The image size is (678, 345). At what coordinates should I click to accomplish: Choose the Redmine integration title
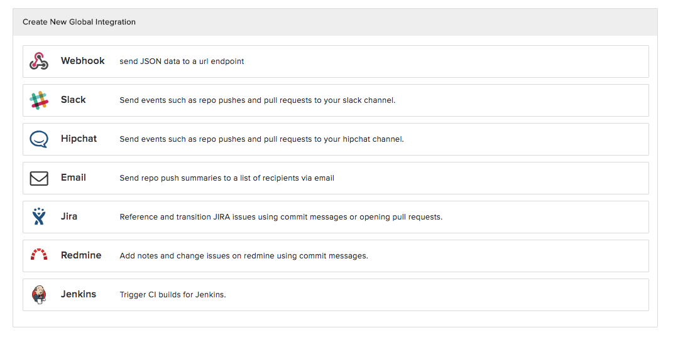(81, 255)
